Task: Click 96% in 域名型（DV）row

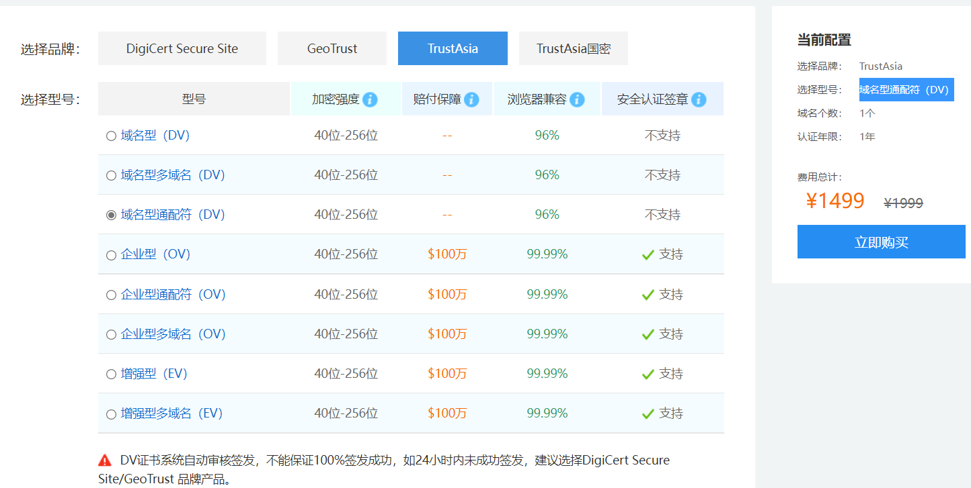Action: point(547,136)
